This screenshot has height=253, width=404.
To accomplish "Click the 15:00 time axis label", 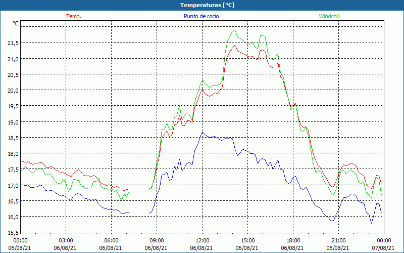I will (247, 241).
